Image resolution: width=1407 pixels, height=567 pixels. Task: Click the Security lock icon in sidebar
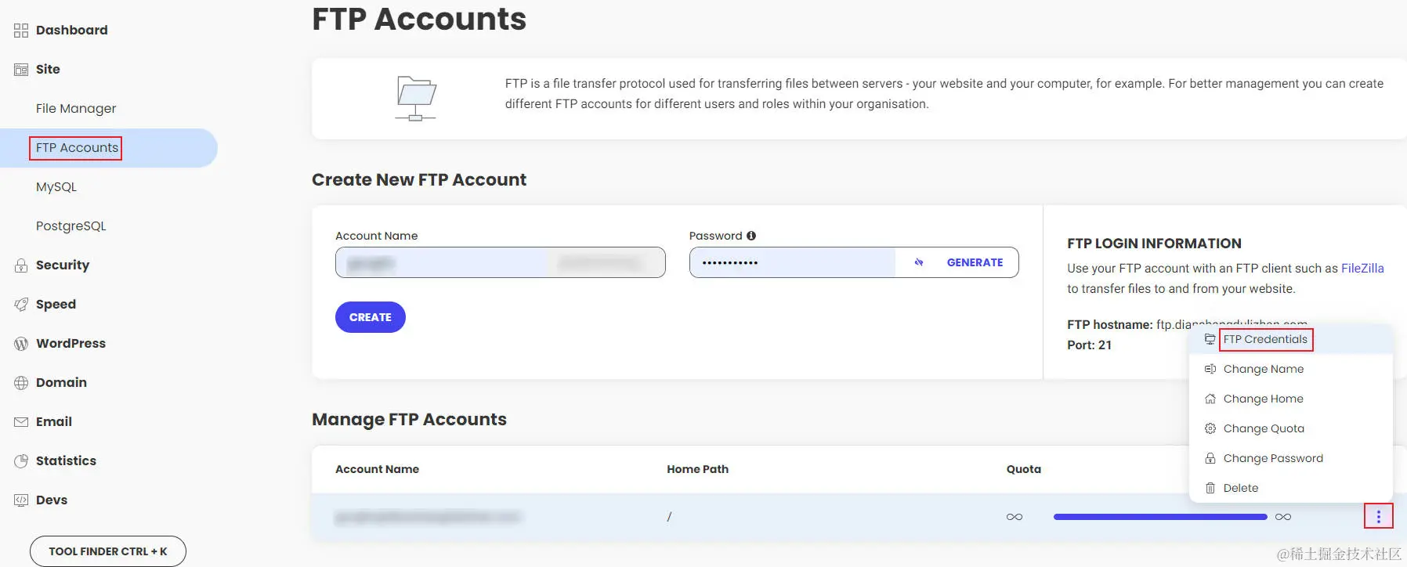point(21,265)
